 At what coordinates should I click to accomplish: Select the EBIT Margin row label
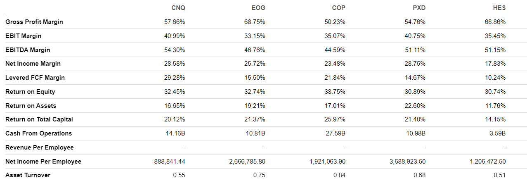(x=23, y=36)
